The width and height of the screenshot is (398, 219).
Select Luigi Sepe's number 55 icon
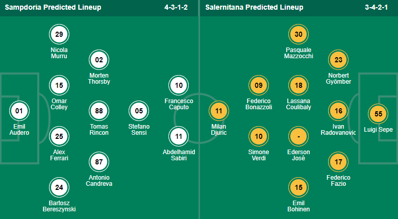coord(378,114)
